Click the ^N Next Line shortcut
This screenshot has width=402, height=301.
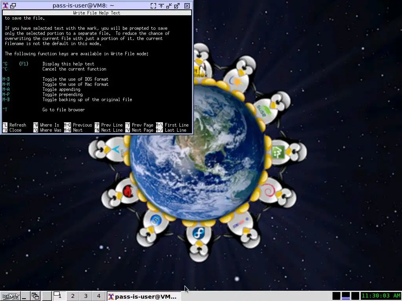[x=109, y=130]
